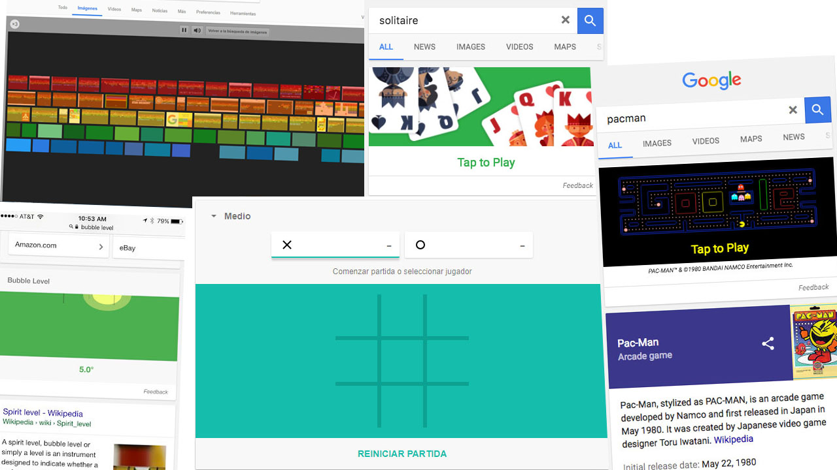Screen dimensions: 837x470
Task: Click the Google logo brick in Breakout
Action: tap(179, 120)
